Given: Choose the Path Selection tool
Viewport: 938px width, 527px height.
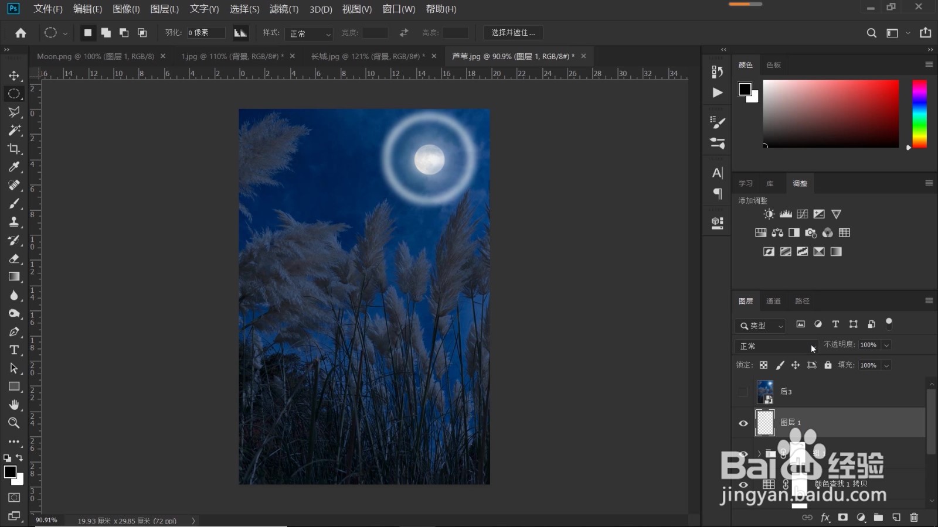Looking at the screenshot, I should click(x=14, y=368).
